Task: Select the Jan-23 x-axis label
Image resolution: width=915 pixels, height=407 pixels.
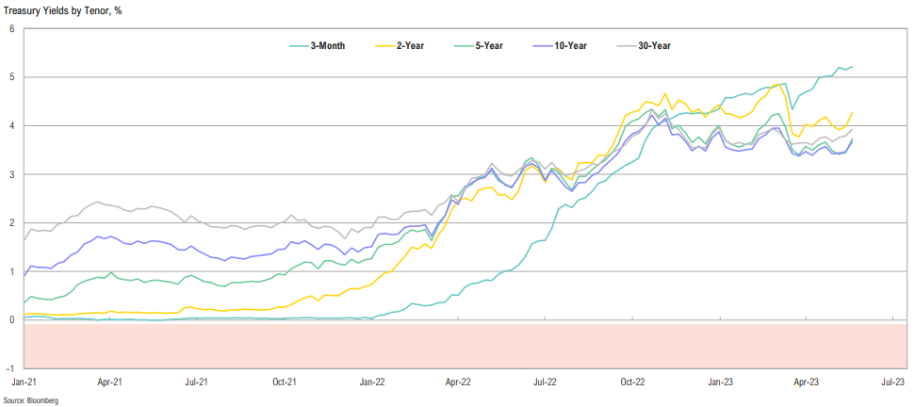Action: coord(720,383)
